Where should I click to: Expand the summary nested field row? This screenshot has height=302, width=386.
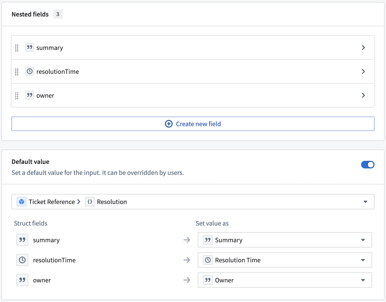[363, 47]
